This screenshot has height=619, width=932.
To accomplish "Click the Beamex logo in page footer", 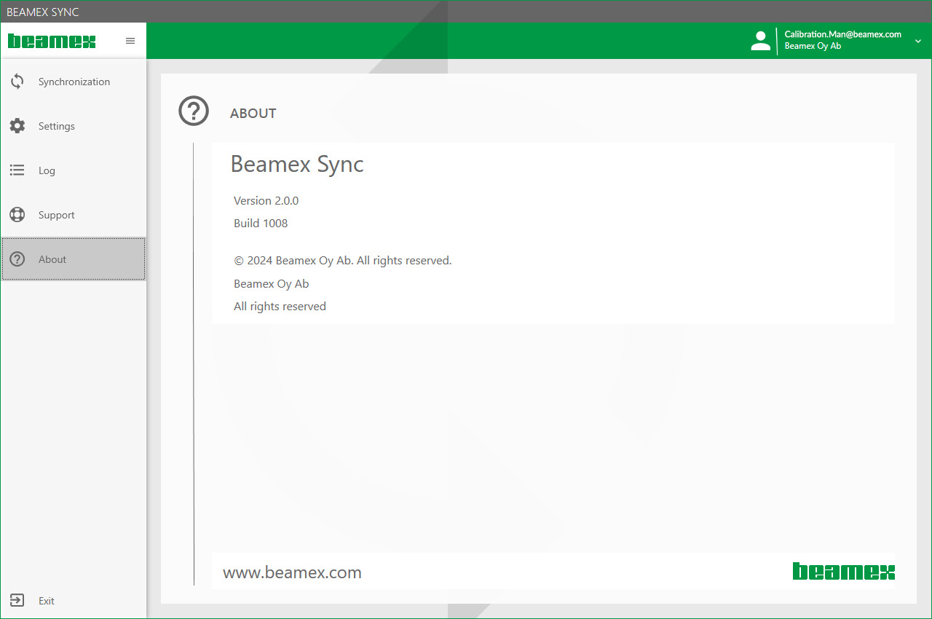I will [x=844, y=572].
